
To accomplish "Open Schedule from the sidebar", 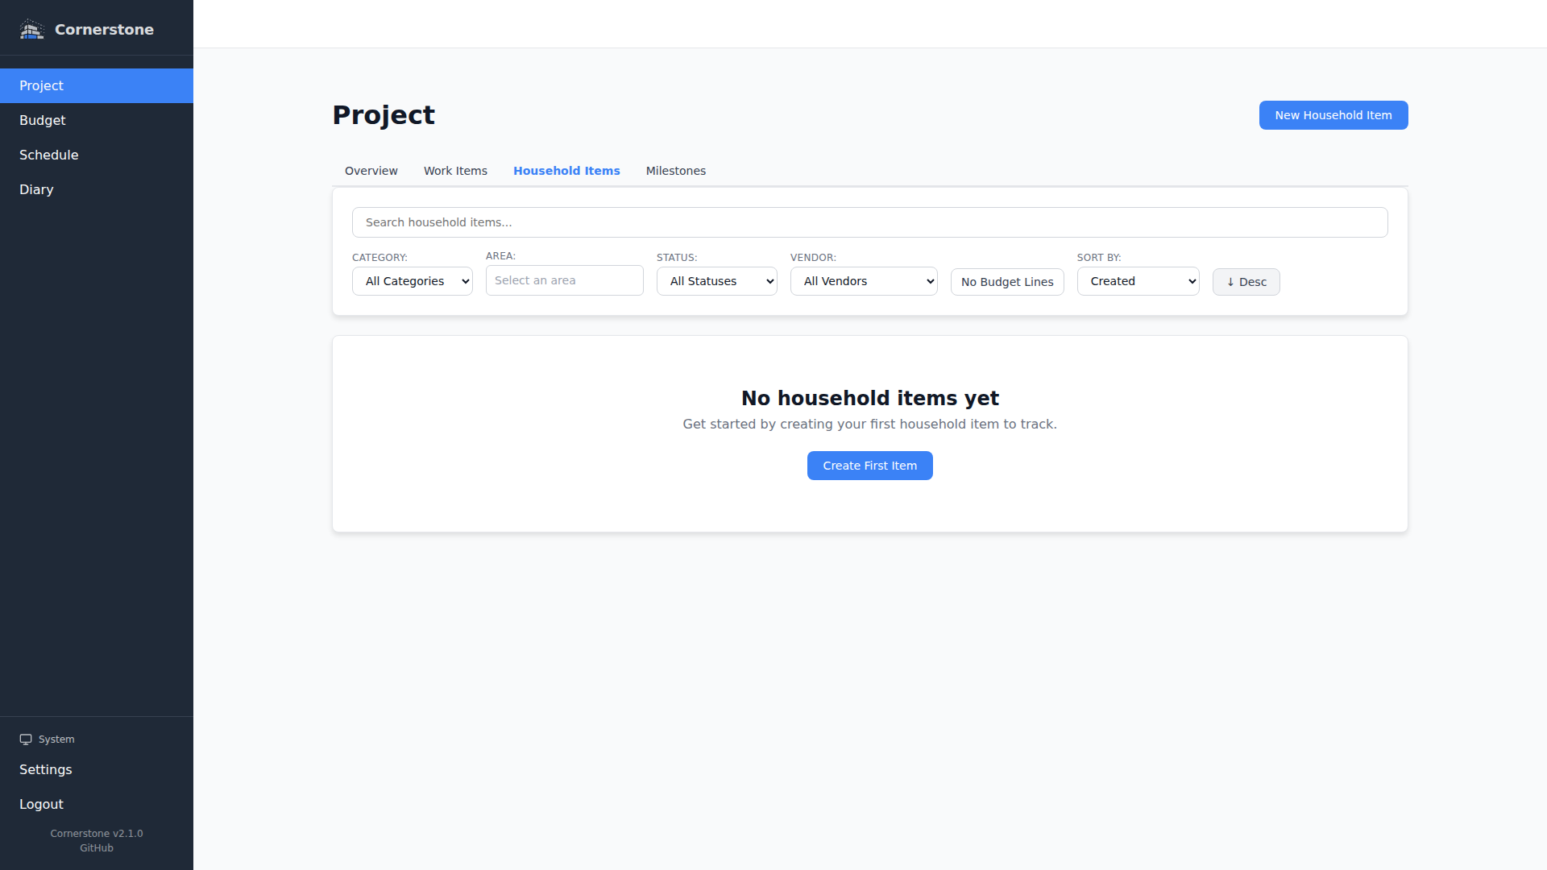I will coord(48,155).
